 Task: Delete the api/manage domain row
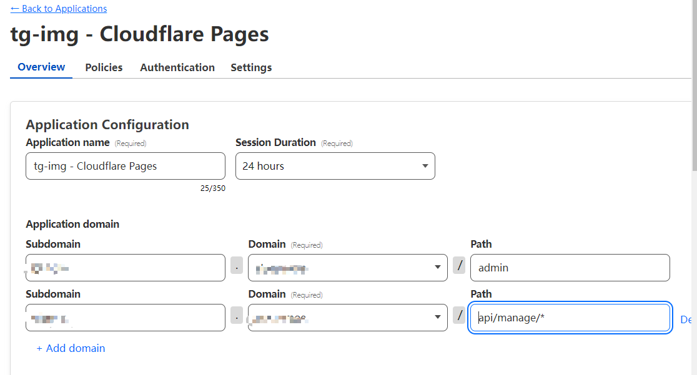(x=687, y=319)
